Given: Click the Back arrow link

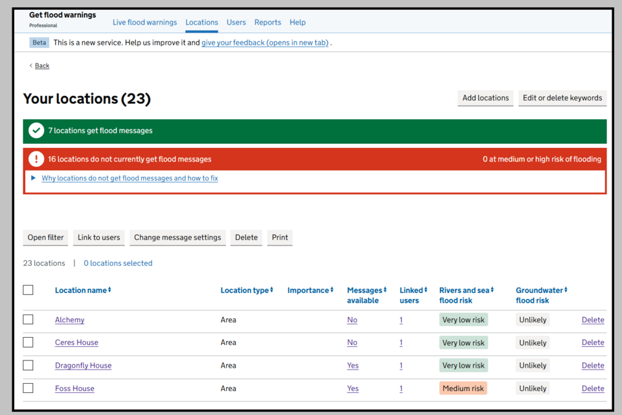Looking at the screenshot, I should (x=40, y=65).
